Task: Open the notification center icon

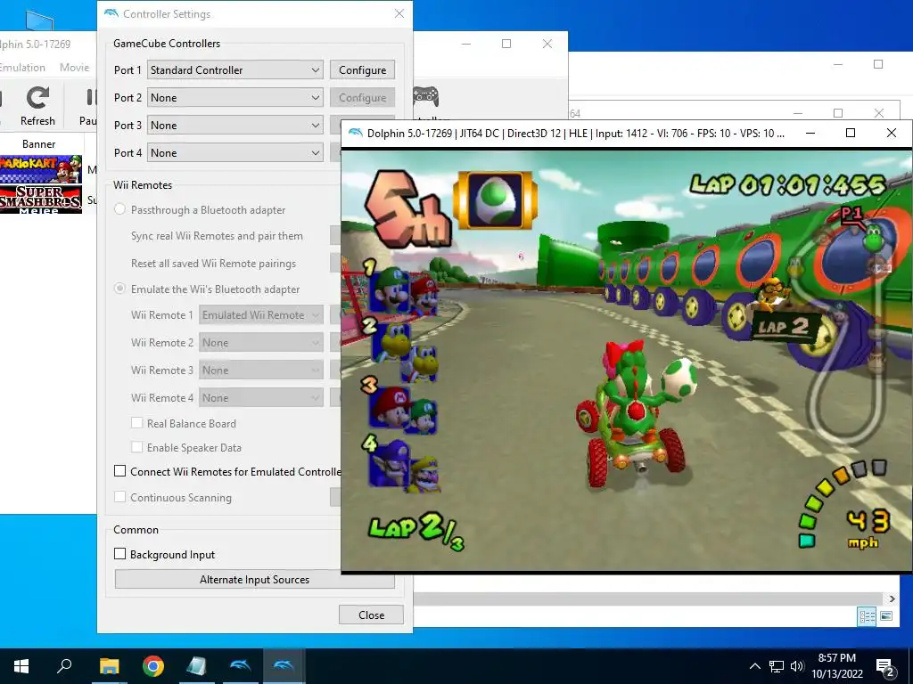Action: [x=884, y=667]
